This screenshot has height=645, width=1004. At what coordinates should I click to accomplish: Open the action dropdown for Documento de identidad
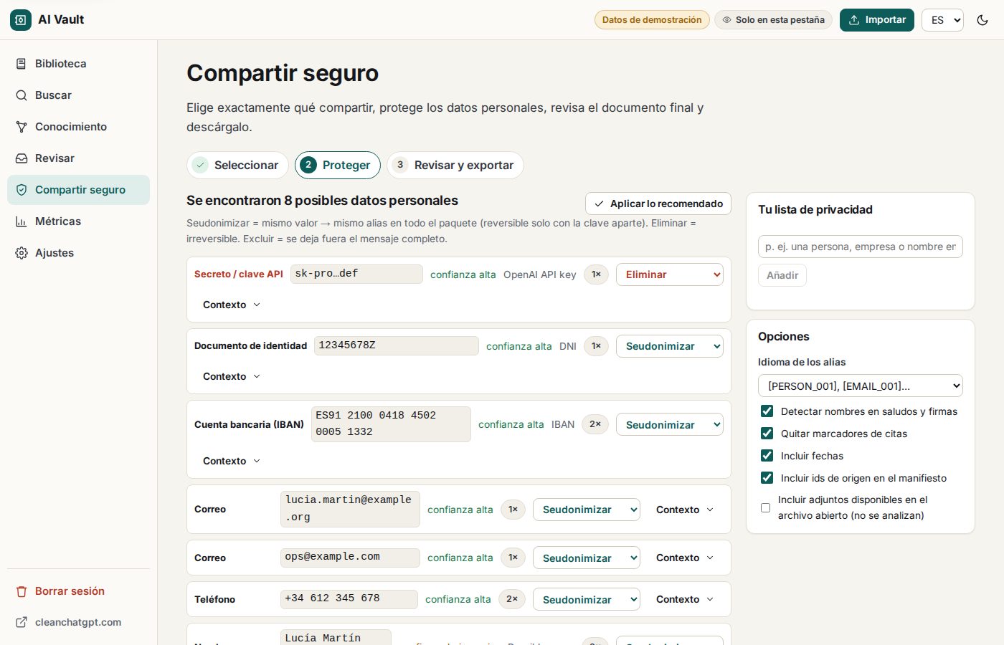[x=670, y=346]
